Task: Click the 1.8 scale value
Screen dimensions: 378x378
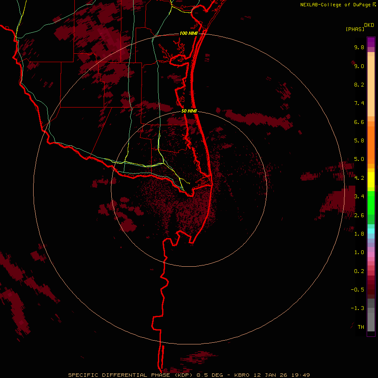Action: 359,234
